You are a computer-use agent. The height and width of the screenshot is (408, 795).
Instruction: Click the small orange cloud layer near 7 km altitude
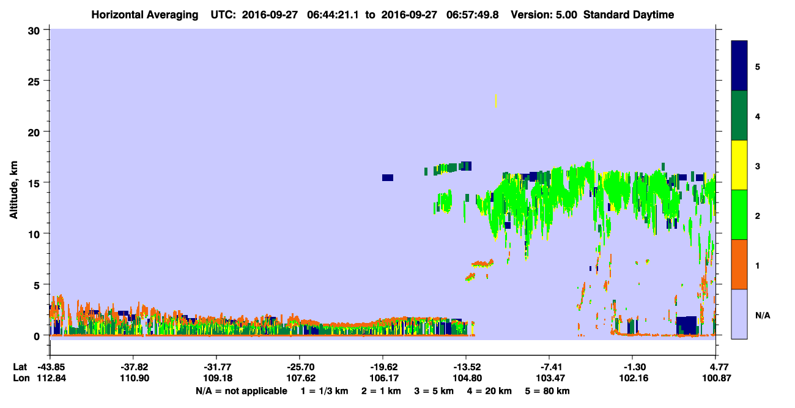pyautogui.click(x=483, y=264)
